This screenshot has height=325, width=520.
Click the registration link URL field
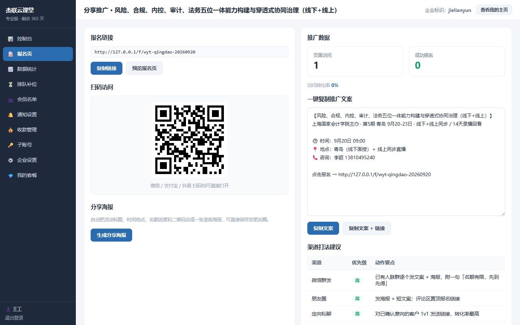(x=190, y=52)
